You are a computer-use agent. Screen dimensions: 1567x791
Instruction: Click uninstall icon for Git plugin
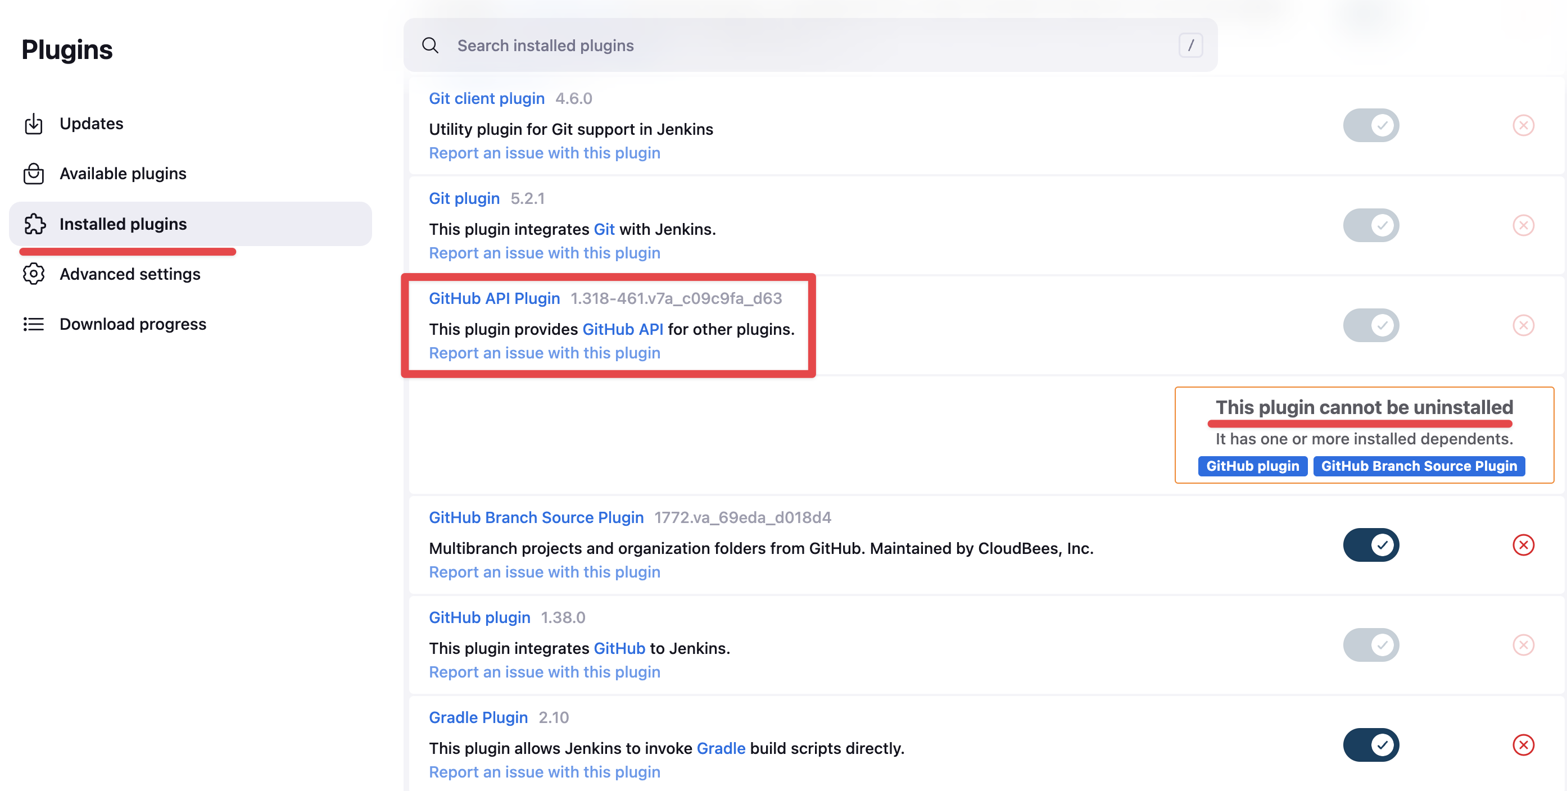click(1523, 226)
